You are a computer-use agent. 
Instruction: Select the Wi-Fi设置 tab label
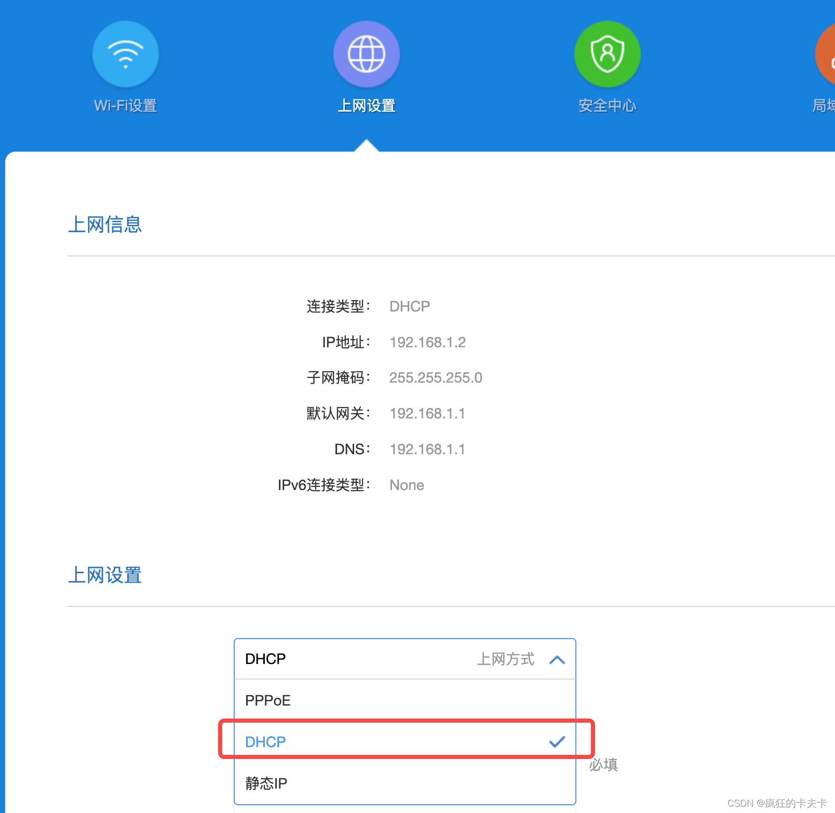coord(126,106)
